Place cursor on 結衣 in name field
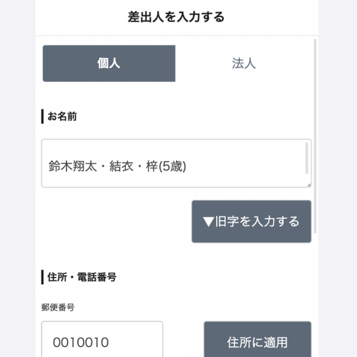The image size is (357, 357). [121, 166]
